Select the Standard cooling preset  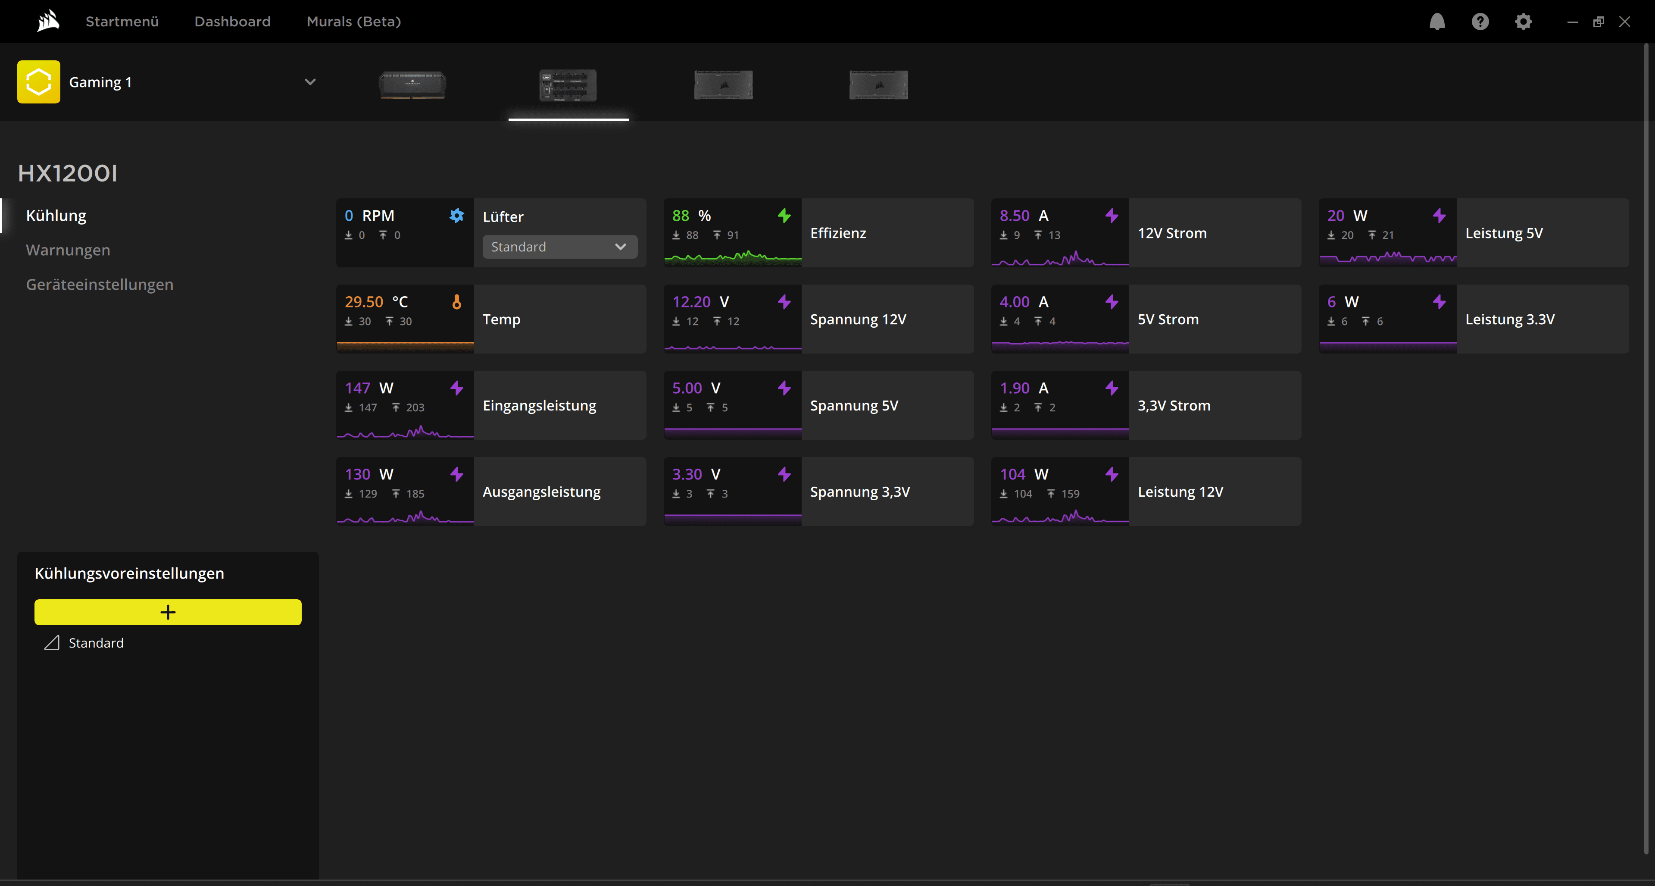pyautogui.click(x=96, y=642)
